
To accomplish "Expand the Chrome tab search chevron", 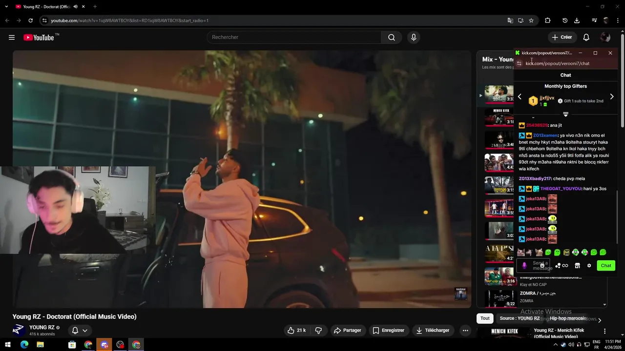I will pyautogui.click(x=6, y=7).
